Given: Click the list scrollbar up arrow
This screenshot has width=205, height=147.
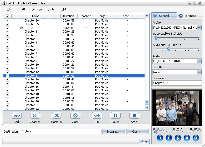Looking at the screenshot, I should tap(147, 16).
